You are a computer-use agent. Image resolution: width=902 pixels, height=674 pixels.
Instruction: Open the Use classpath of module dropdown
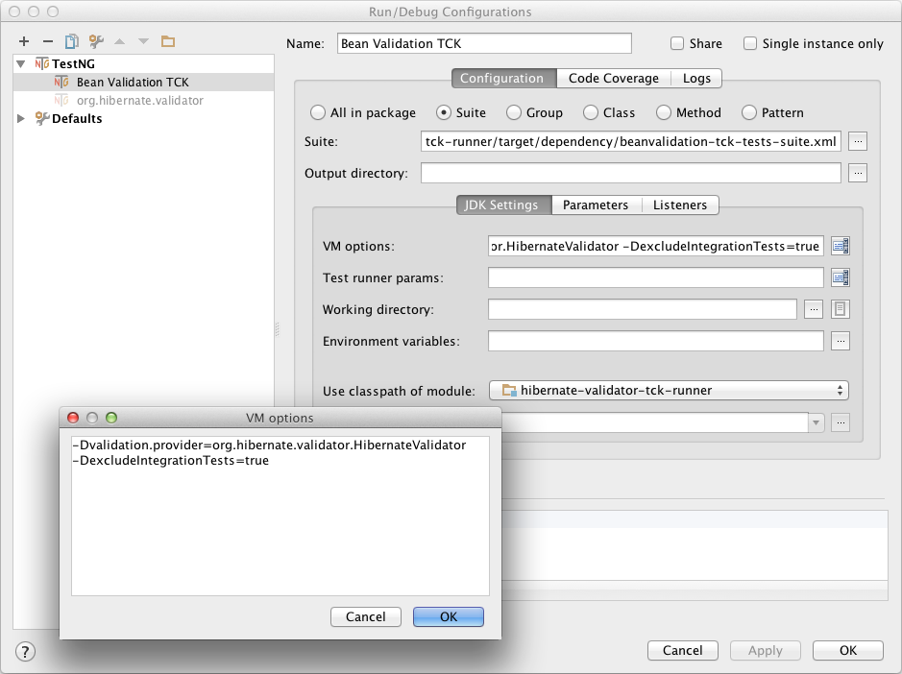pyautogui.click(x=669, y=391)
